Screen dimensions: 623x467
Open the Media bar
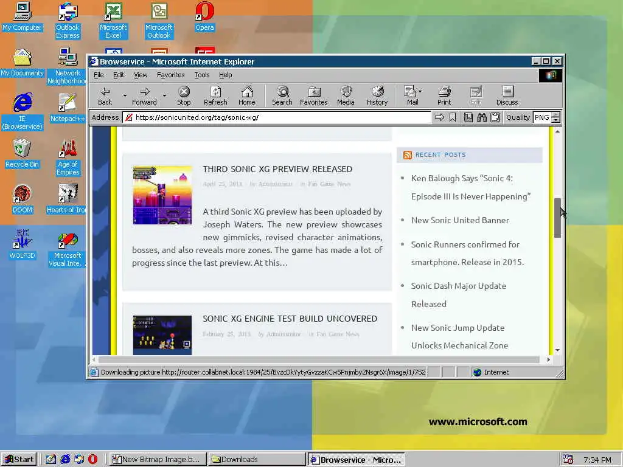[346, 95]
